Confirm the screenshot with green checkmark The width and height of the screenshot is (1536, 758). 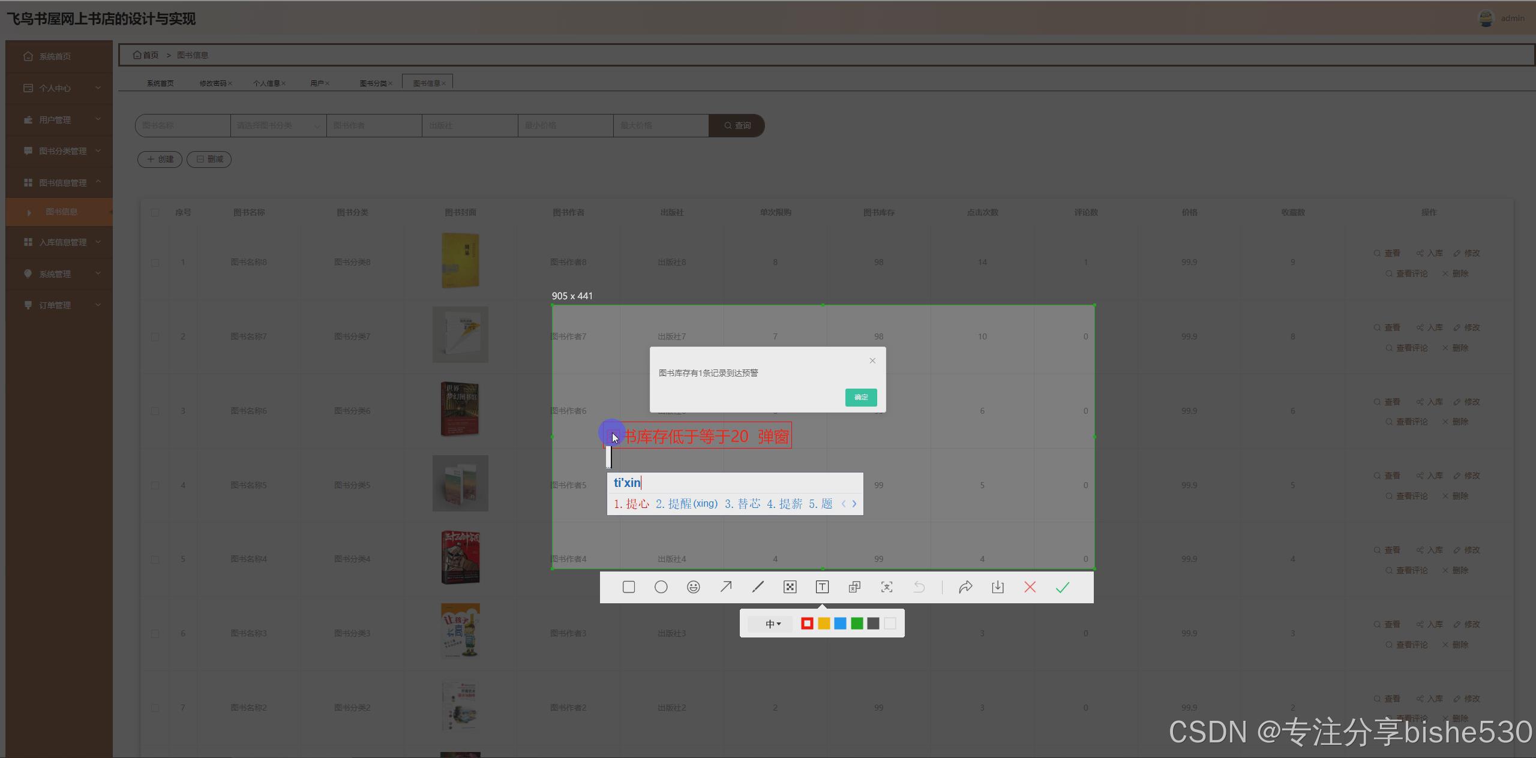[1062, 587]
